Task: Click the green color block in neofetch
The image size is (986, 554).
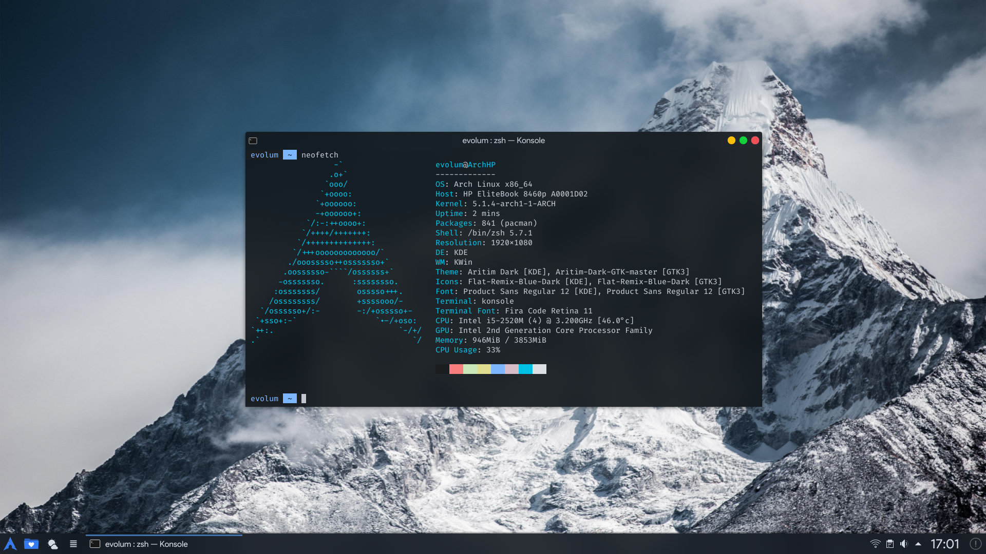Action: click(470, 369)
